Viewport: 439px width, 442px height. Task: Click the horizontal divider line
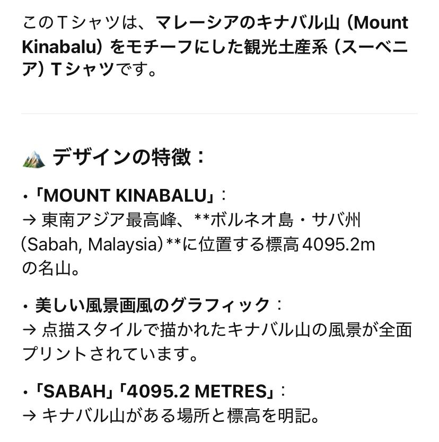(219, 114)
